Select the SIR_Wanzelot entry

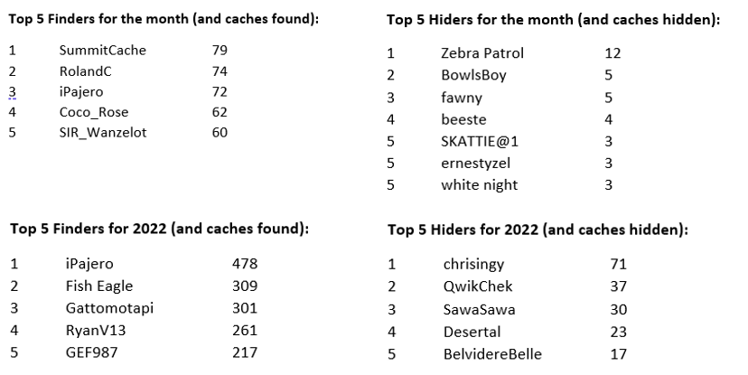(x=103, y=133)
